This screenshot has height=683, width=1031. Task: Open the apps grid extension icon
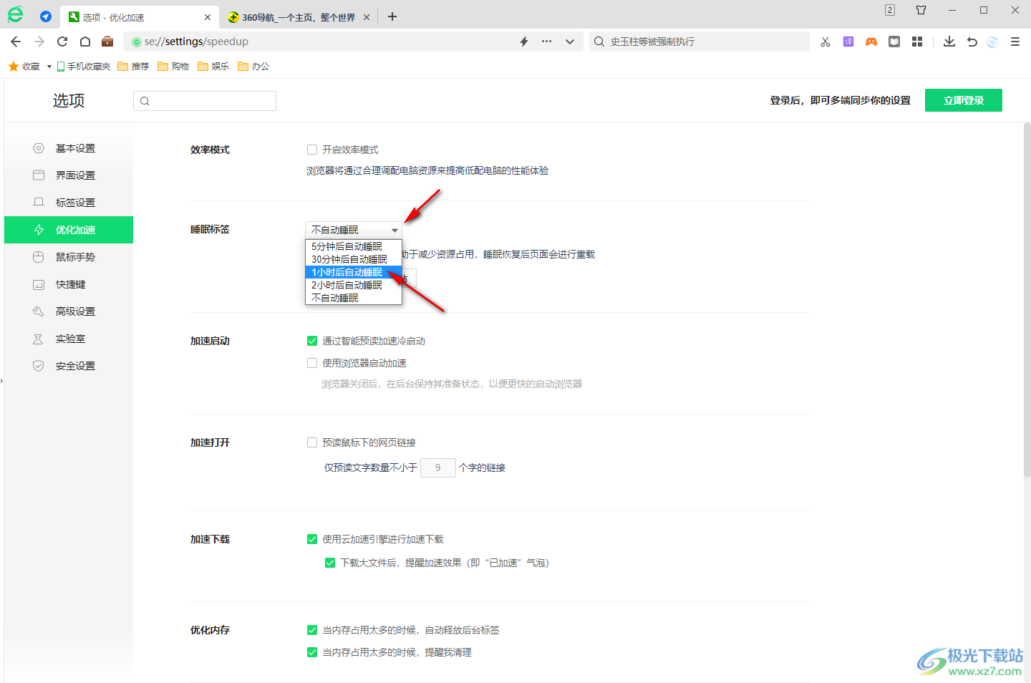click(917, 42)
